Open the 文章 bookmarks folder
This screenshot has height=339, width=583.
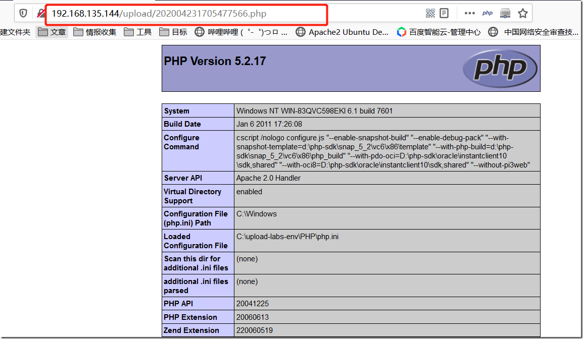[x=52, y=32]
